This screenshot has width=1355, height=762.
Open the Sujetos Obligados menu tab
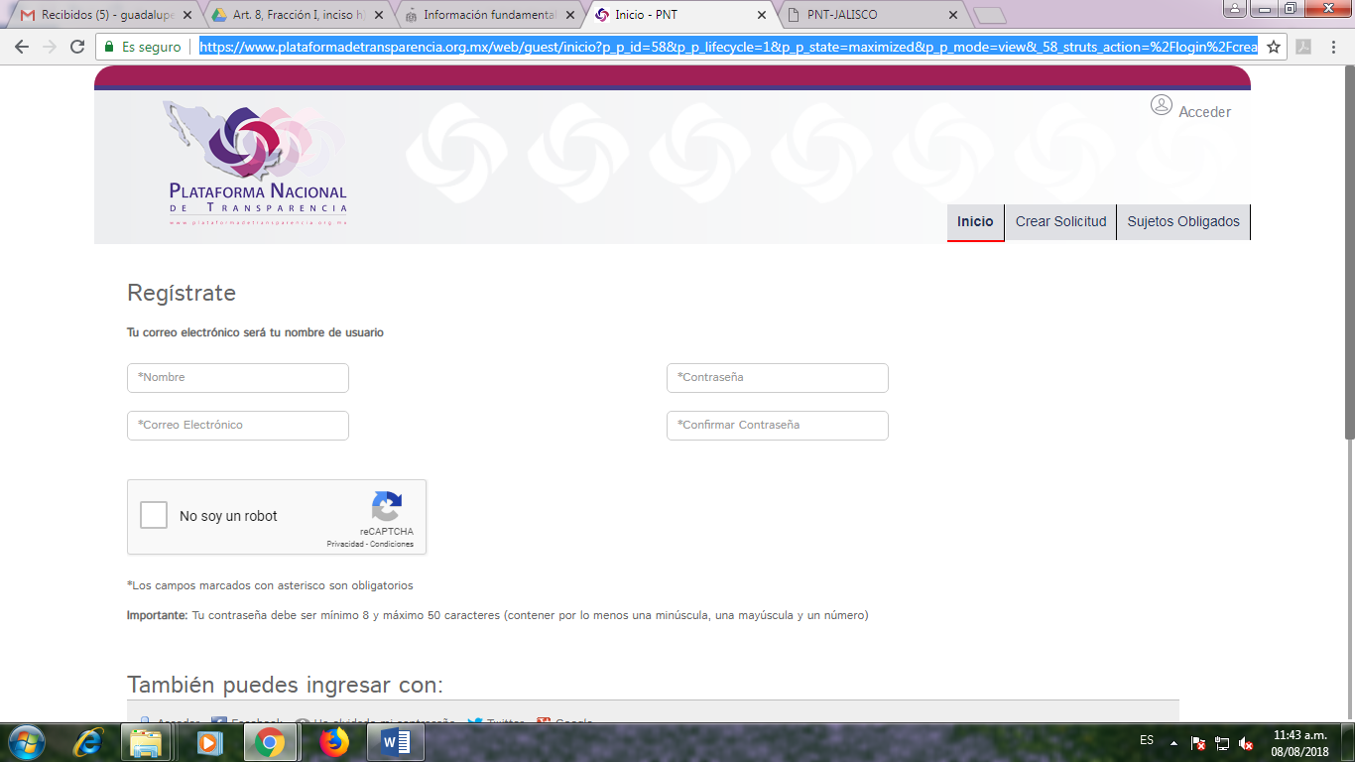(1183, 221)
